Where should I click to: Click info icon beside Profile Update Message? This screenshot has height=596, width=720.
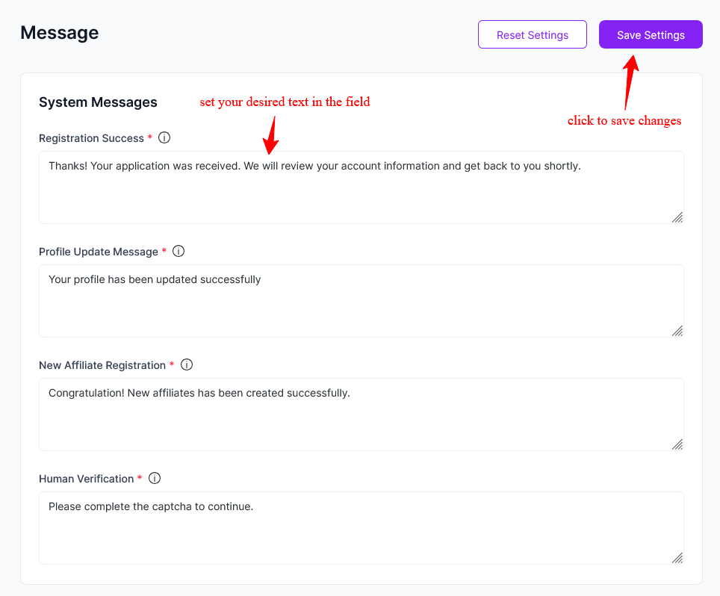pyautogui.click(x=179, y=252)
